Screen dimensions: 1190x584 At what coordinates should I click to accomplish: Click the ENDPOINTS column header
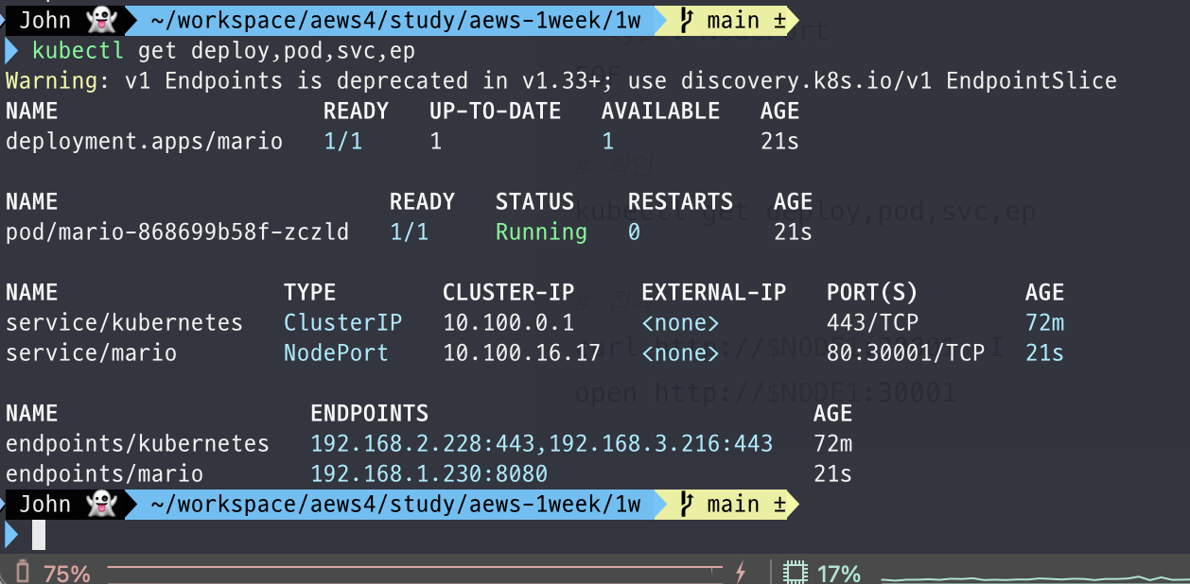point(369,413)
